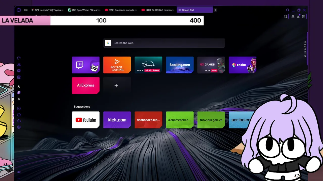This screenshot has width=323, height=181.
Task: Open the downloads icon
Action: pos(298,16)
